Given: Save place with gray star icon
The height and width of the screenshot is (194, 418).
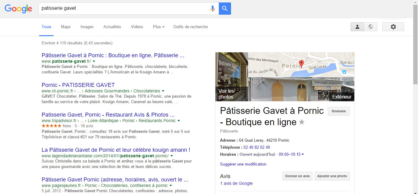Looking at the screenshot, I should pos(302,122).
